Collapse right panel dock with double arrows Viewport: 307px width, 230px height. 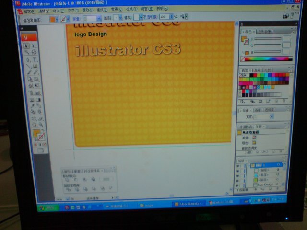295,23
